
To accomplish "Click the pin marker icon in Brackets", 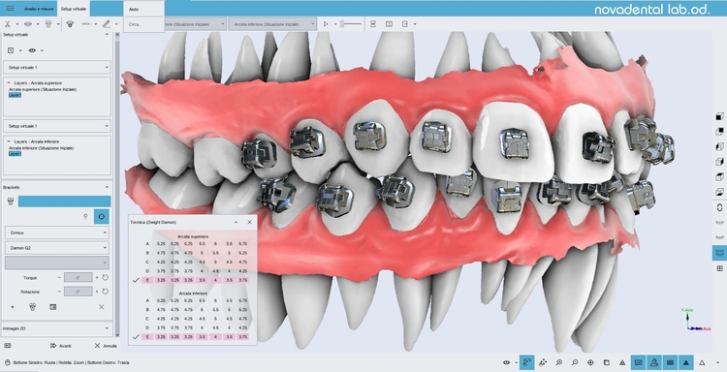I will point(85,216).
